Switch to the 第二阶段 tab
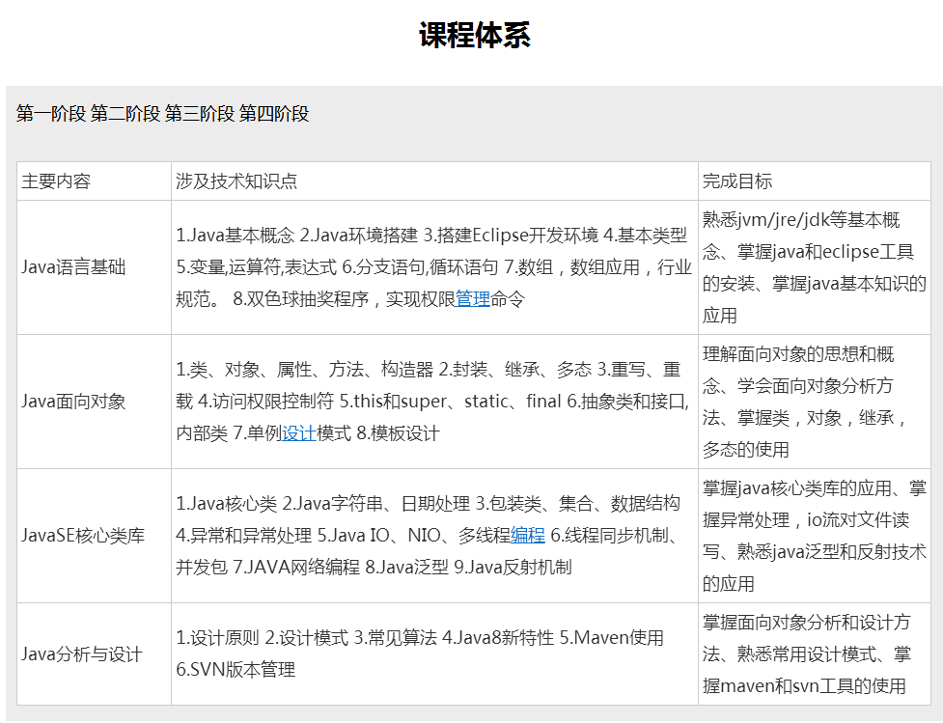The width and height of the screenshot is (943, 723). (125, 114)
